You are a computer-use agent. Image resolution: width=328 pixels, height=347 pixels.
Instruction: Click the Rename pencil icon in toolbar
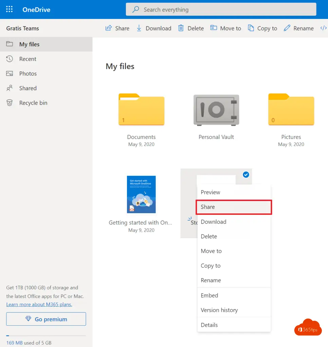[287, 28]
